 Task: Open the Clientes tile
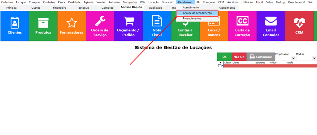15,26
